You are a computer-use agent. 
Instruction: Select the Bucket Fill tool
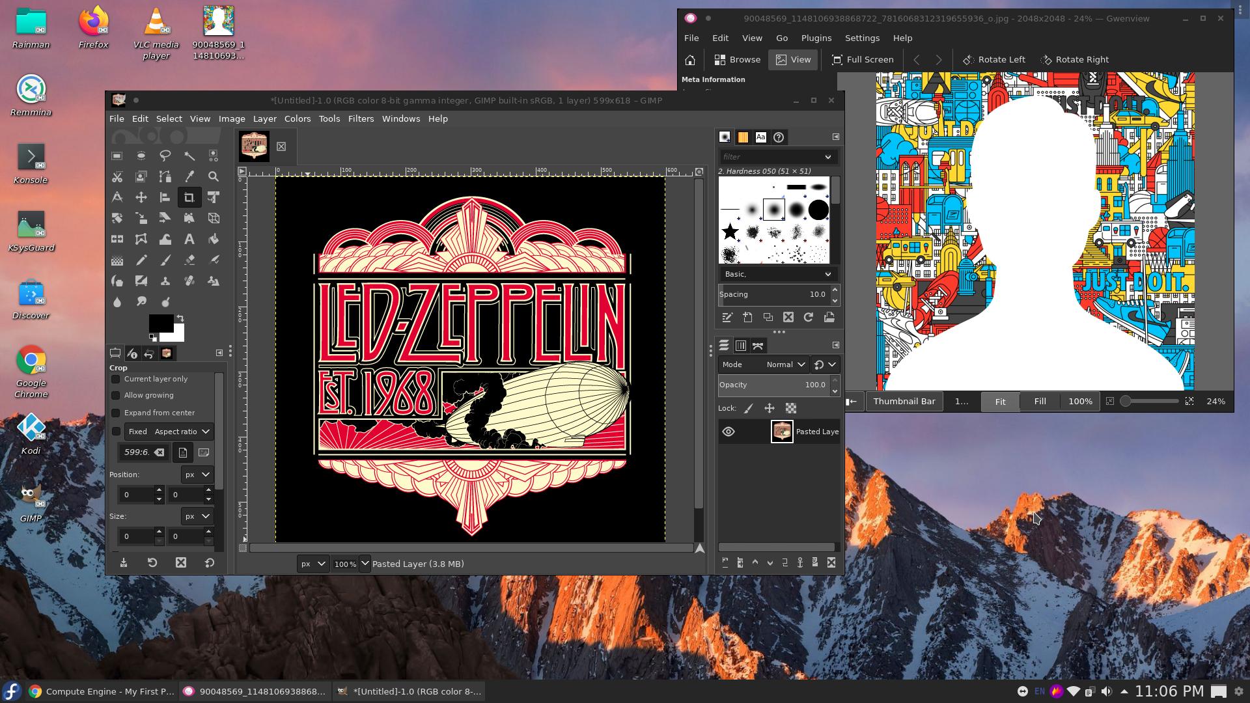pos(213,239)
